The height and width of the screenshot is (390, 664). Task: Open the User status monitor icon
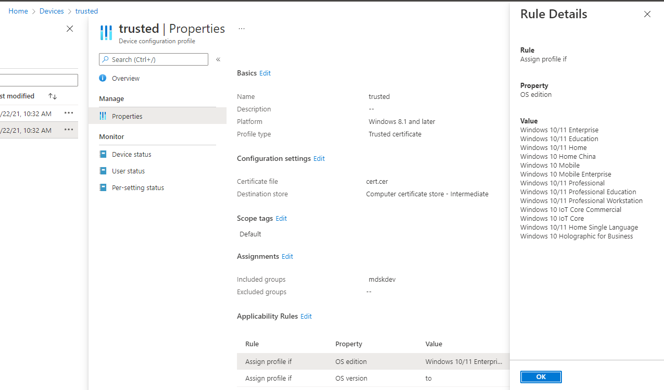(x=103, y=171)
